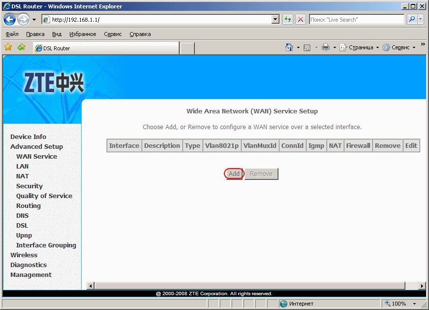
Task: Open Favorites Center star icon
Action: (8, 48)
